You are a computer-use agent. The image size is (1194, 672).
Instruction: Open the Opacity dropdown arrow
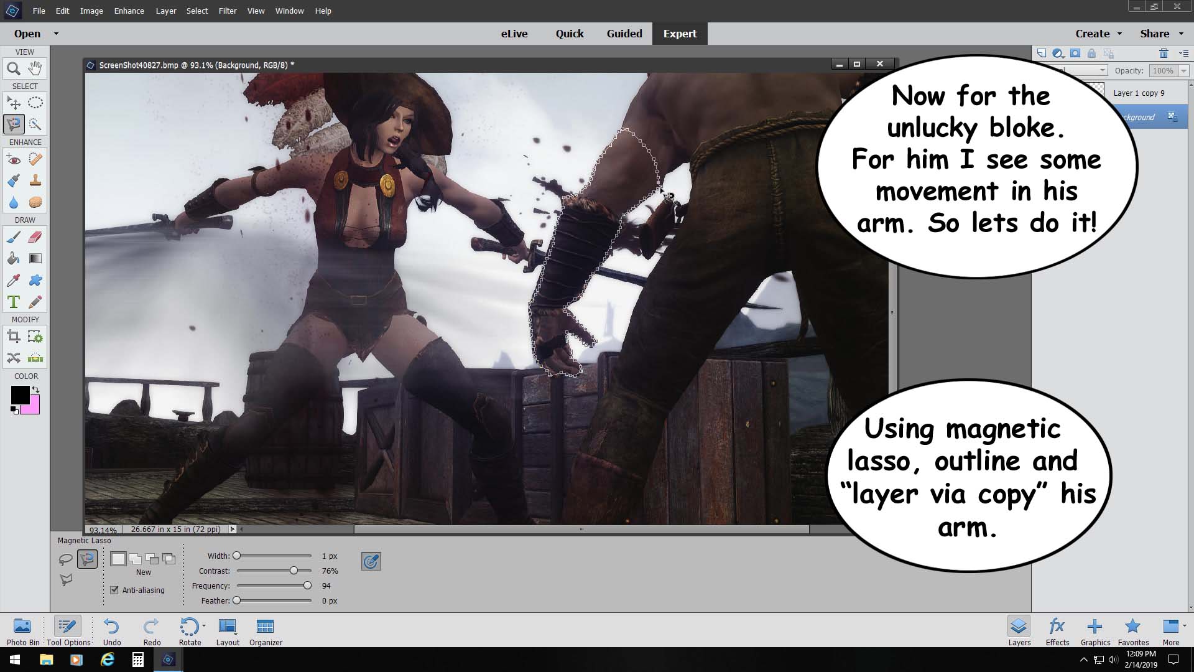pos(1183,71)
